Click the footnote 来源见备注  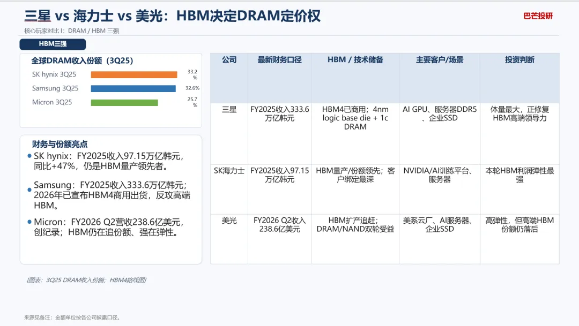pos(73,317)
